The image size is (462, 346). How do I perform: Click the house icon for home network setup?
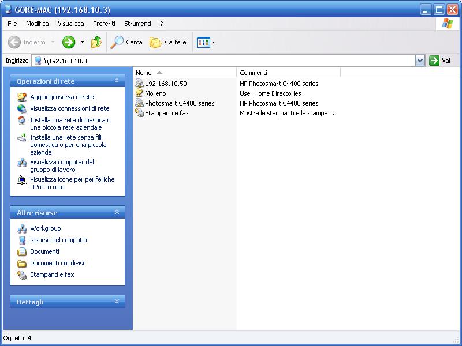coord(22,121)
